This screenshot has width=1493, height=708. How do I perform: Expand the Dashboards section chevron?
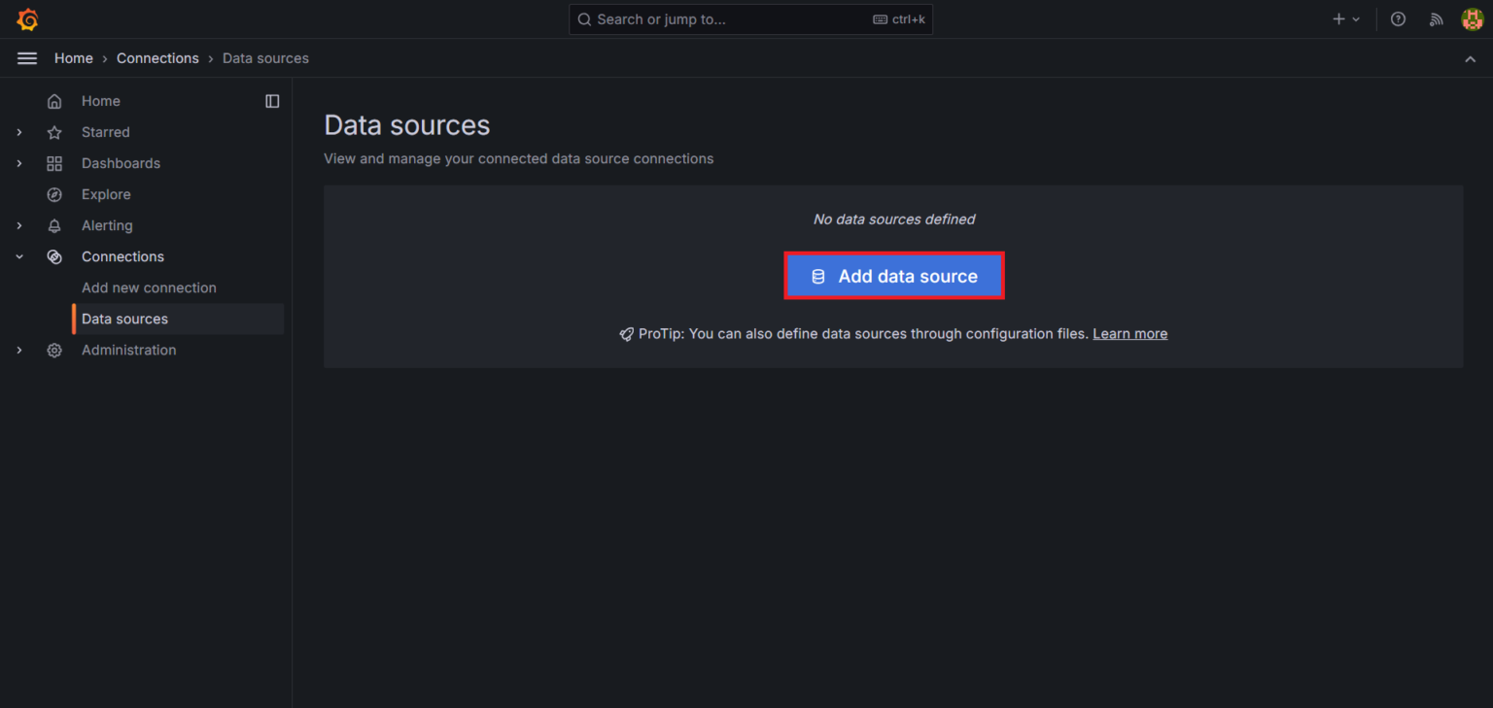point(19,163)
